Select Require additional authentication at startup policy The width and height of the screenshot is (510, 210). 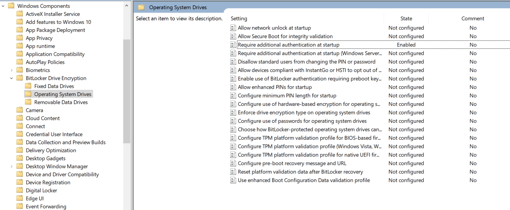pyautogui.click(x=289, y=45)
